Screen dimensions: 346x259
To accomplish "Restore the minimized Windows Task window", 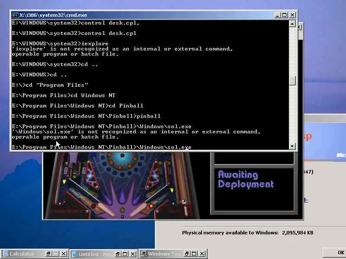I will pos(187,254).
